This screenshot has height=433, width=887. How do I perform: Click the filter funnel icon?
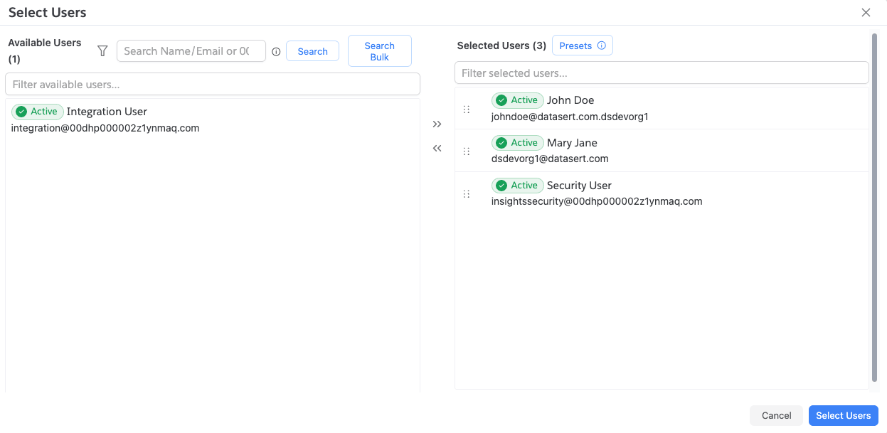102,51
